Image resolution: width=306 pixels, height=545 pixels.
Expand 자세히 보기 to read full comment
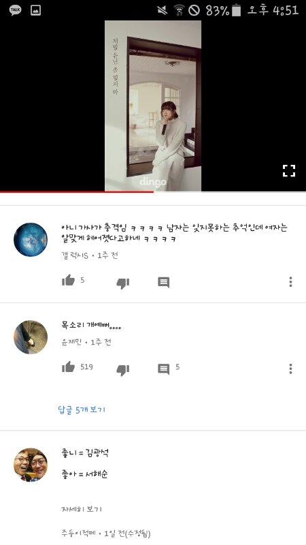tap(82, 509)
